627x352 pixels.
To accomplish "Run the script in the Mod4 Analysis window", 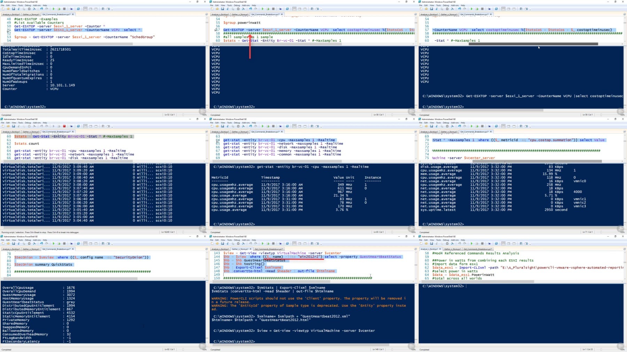I will pyautogui.click(x=471, y=244).
